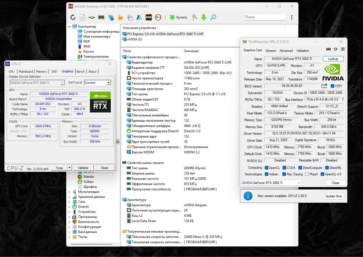Open the GPU selection dropdown in GPU-Z
The image size is (363, 257).
pyautogui.click(x=271, y=182)
